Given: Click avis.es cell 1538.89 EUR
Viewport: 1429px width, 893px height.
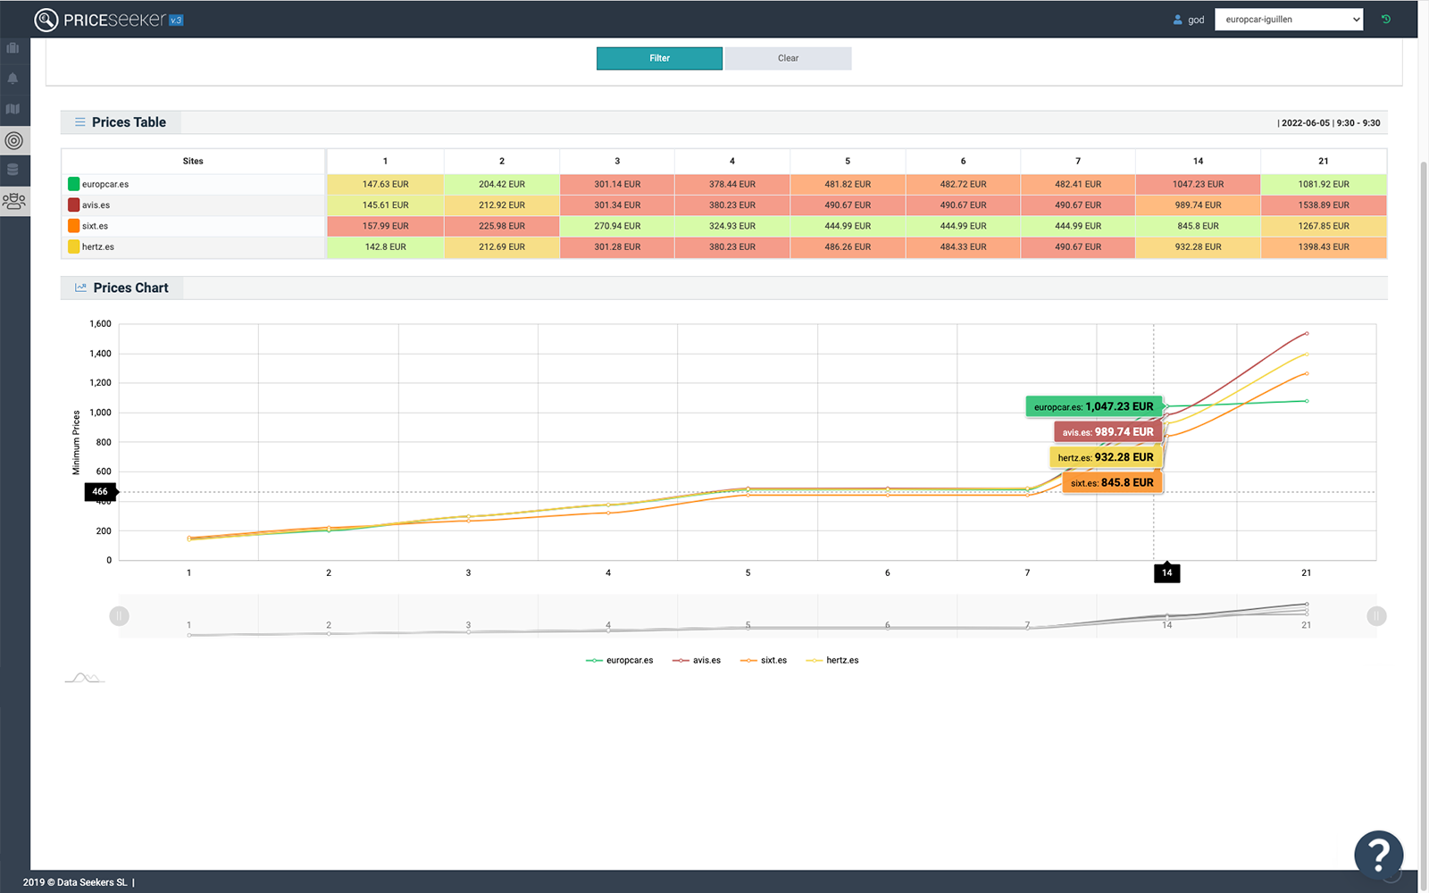Looking at the screenshot, I should coord(1323,204).
